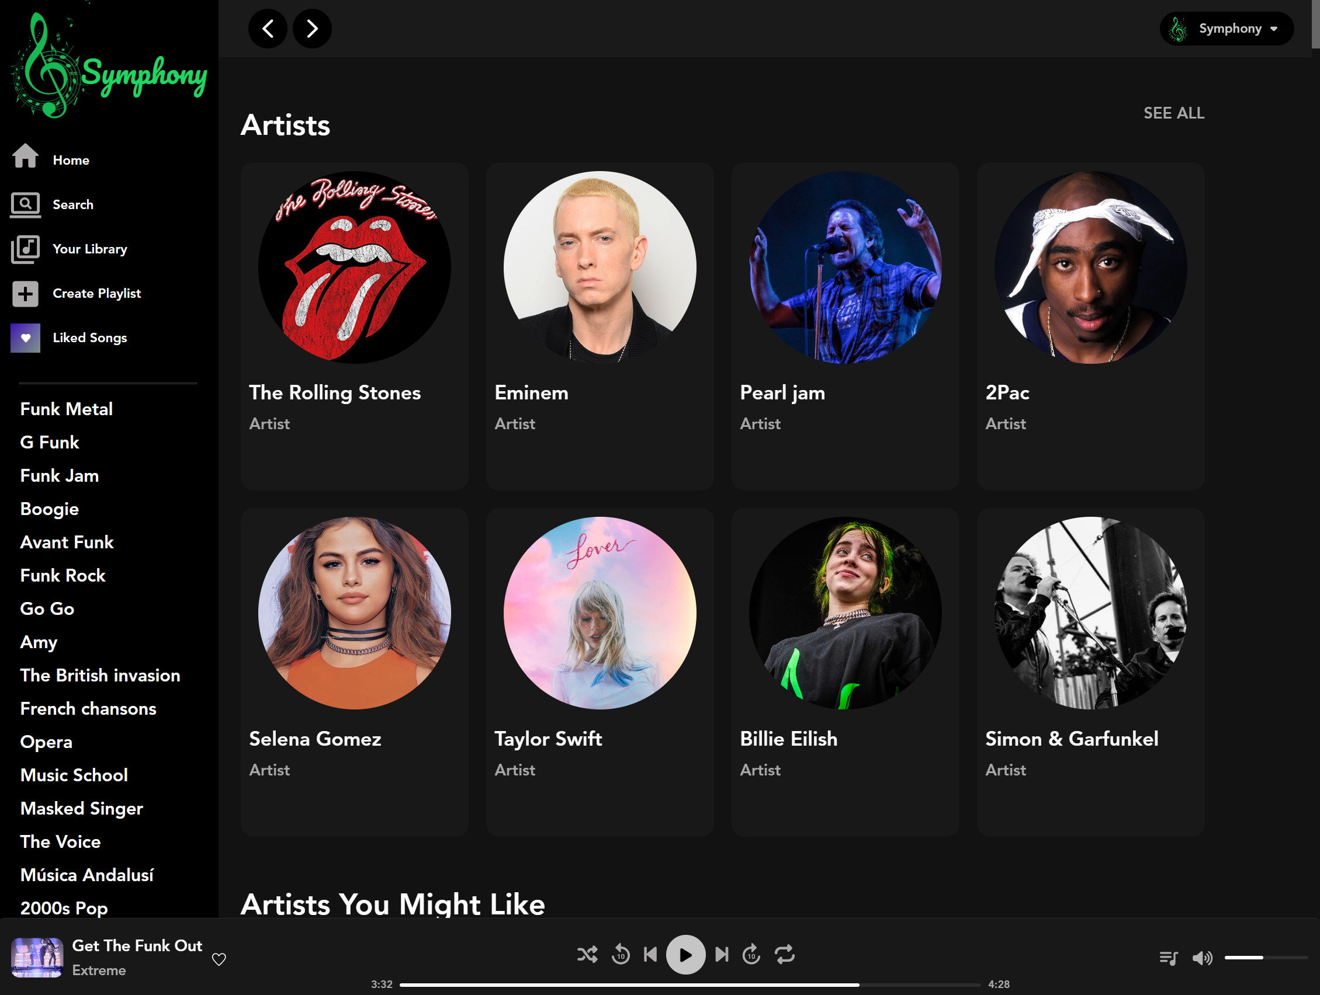Go to previous track
Screen dimensions: 1320x995
[x=650, y=955]
